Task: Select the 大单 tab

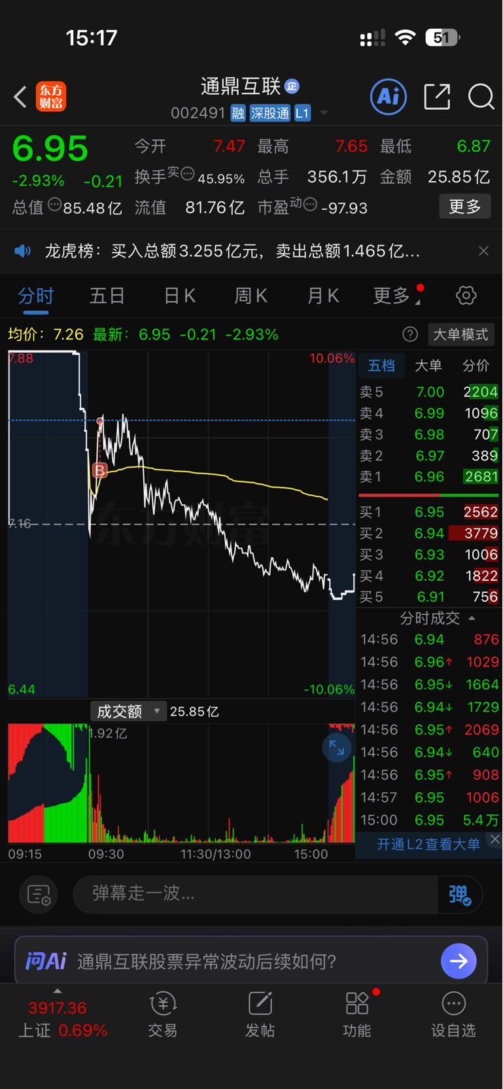Action: coord(428,366)
